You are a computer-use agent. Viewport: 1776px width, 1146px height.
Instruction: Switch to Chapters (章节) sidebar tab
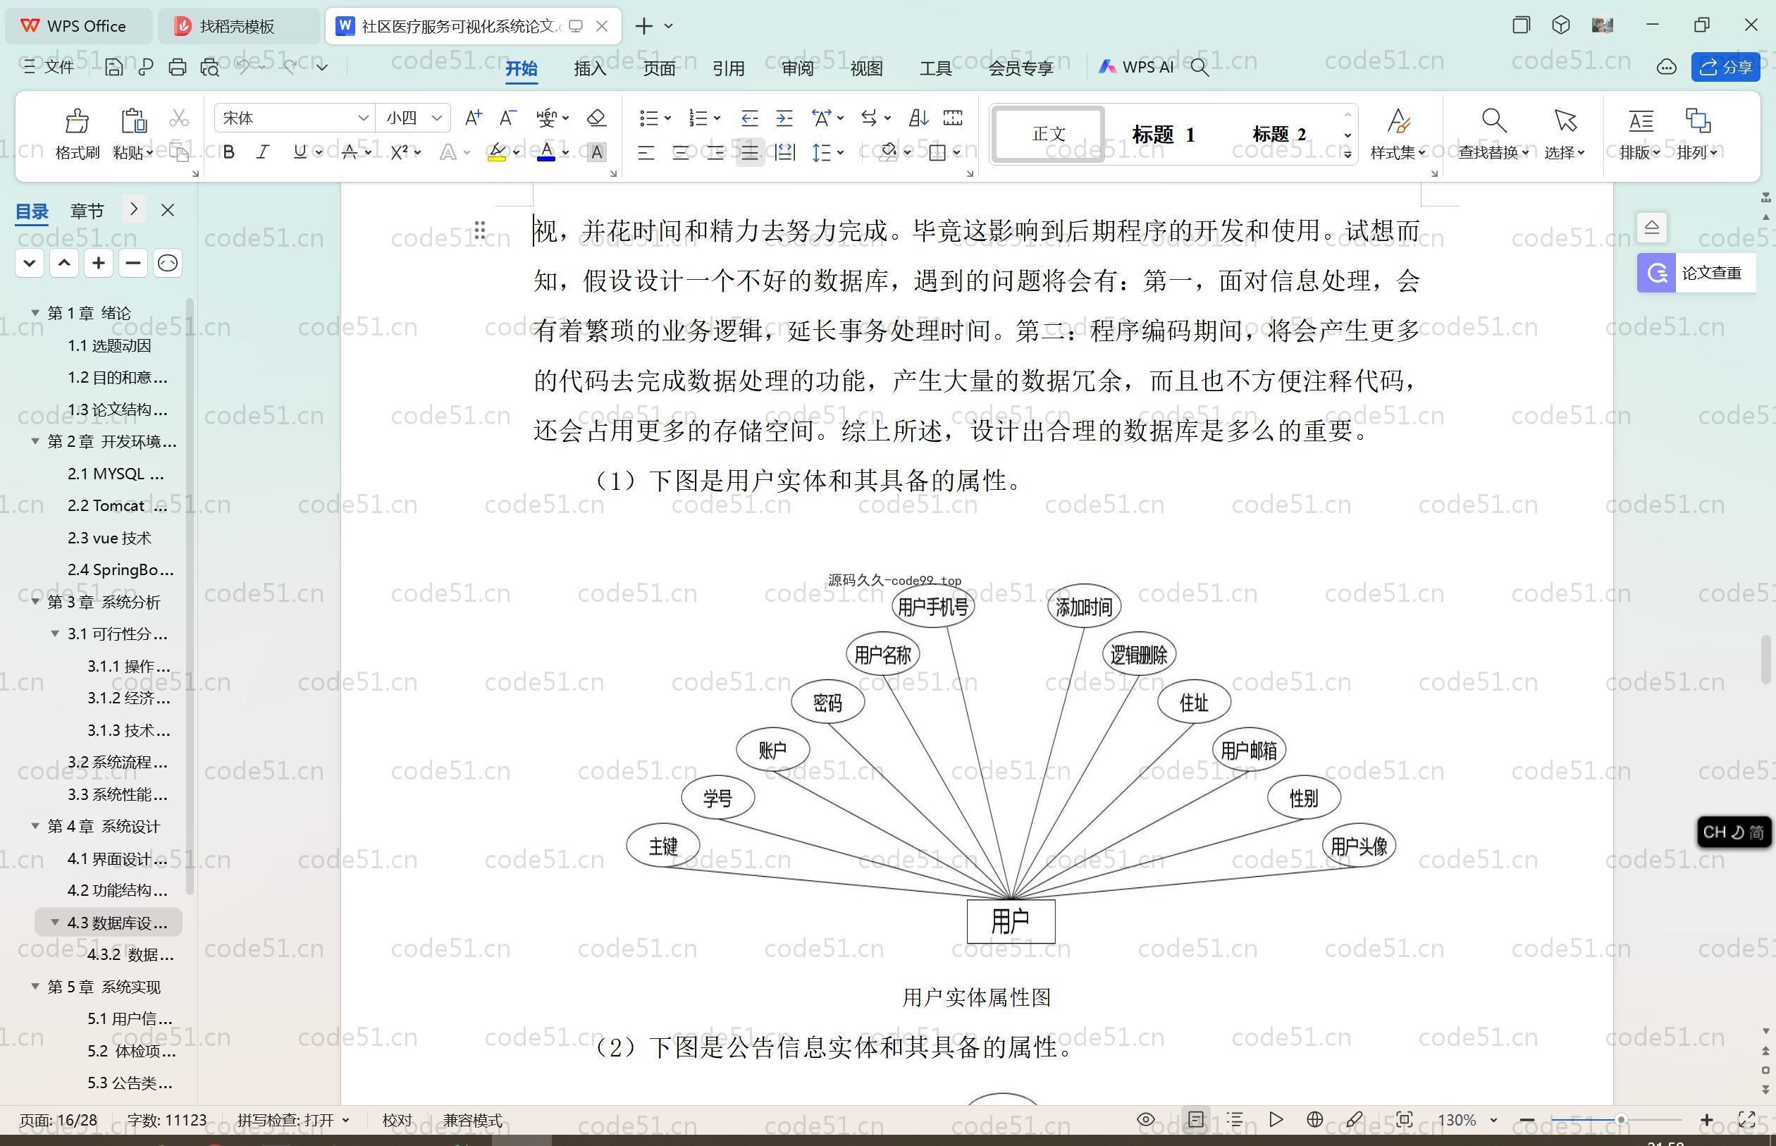tap(87, 211)
